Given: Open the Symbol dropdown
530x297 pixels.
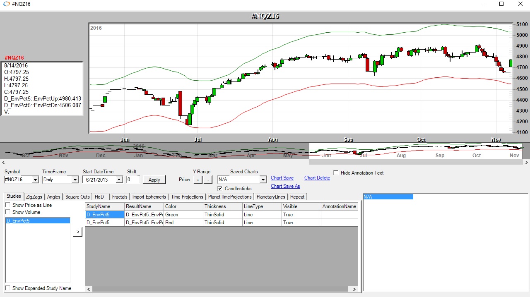Looking at the screenshot, I should 35,180.
